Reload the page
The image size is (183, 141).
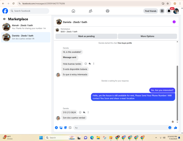point(14,3)
